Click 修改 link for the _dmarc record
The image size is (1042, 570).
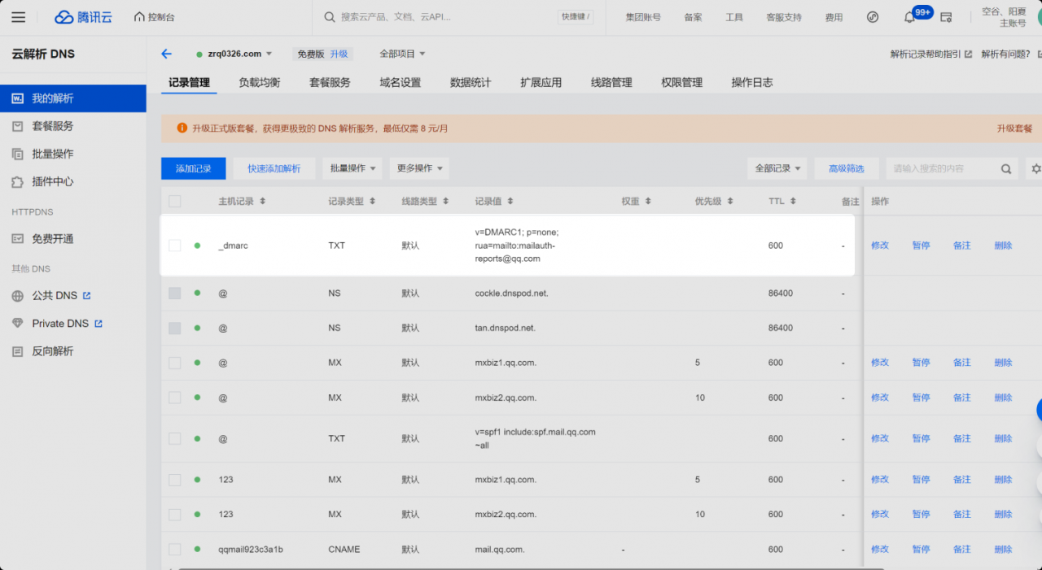(880, 246)
